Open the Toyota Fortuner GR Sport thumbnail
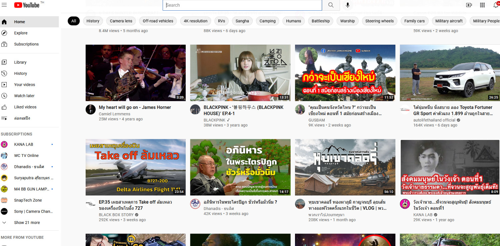The image size is (500, 246). 450,73
